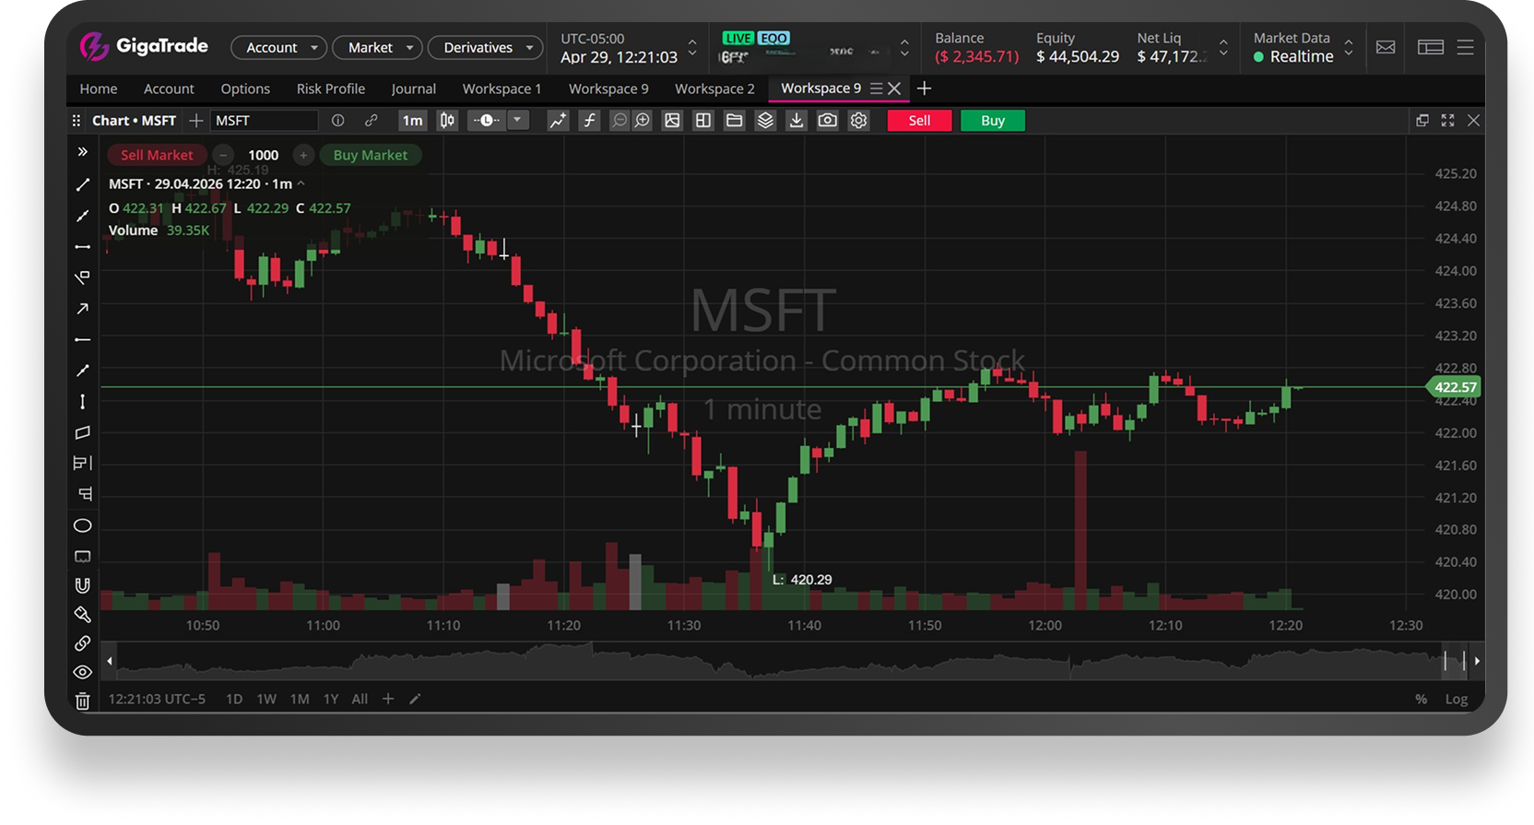This screenshot has width=1534, height=825.
Task: Open chart settings gear
Action: pos(858,121)
